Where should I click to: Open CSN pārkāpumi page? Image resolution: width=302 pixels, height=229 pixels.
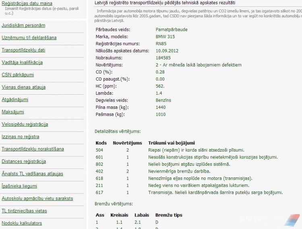click(x=18, y=75)
